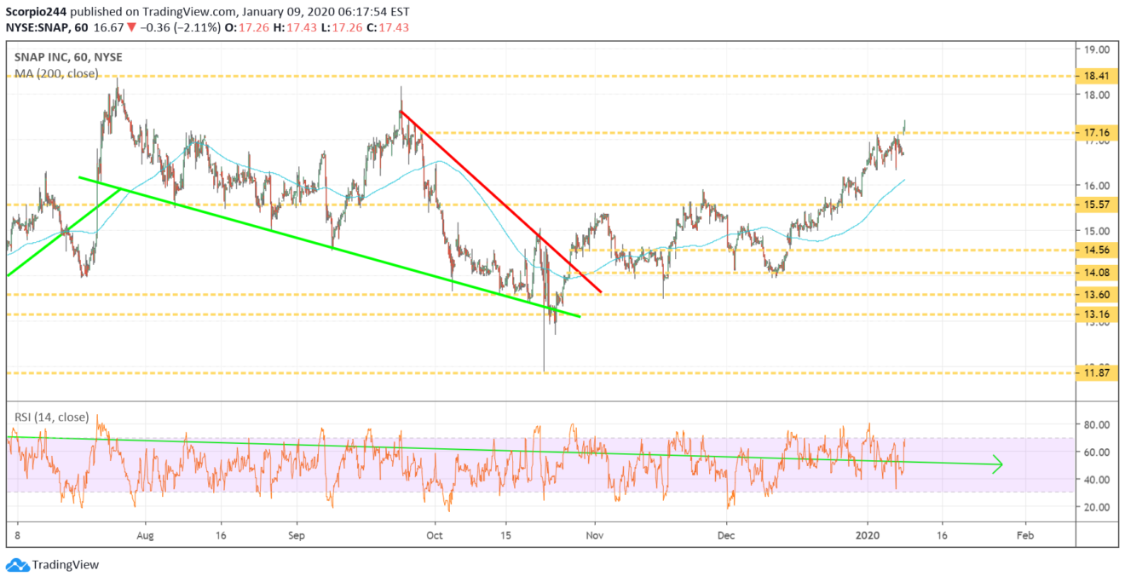Click the RSI (14, close) indicator label

51,417
